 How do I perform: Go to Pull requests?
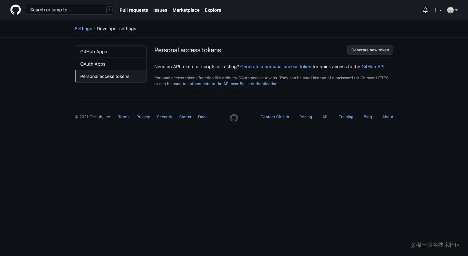coord(134,10)
